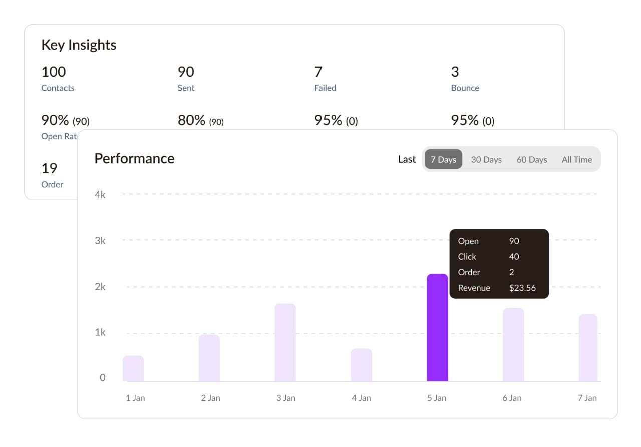Screen dimensions: 641x447
Task: Click the highlighted 5 Jan bar
Action: [437, 327]
